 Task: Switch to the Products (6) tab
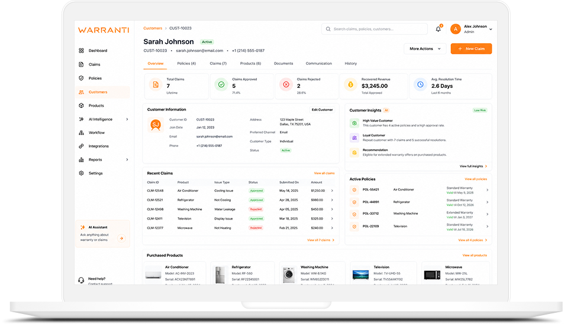(250, 64)
